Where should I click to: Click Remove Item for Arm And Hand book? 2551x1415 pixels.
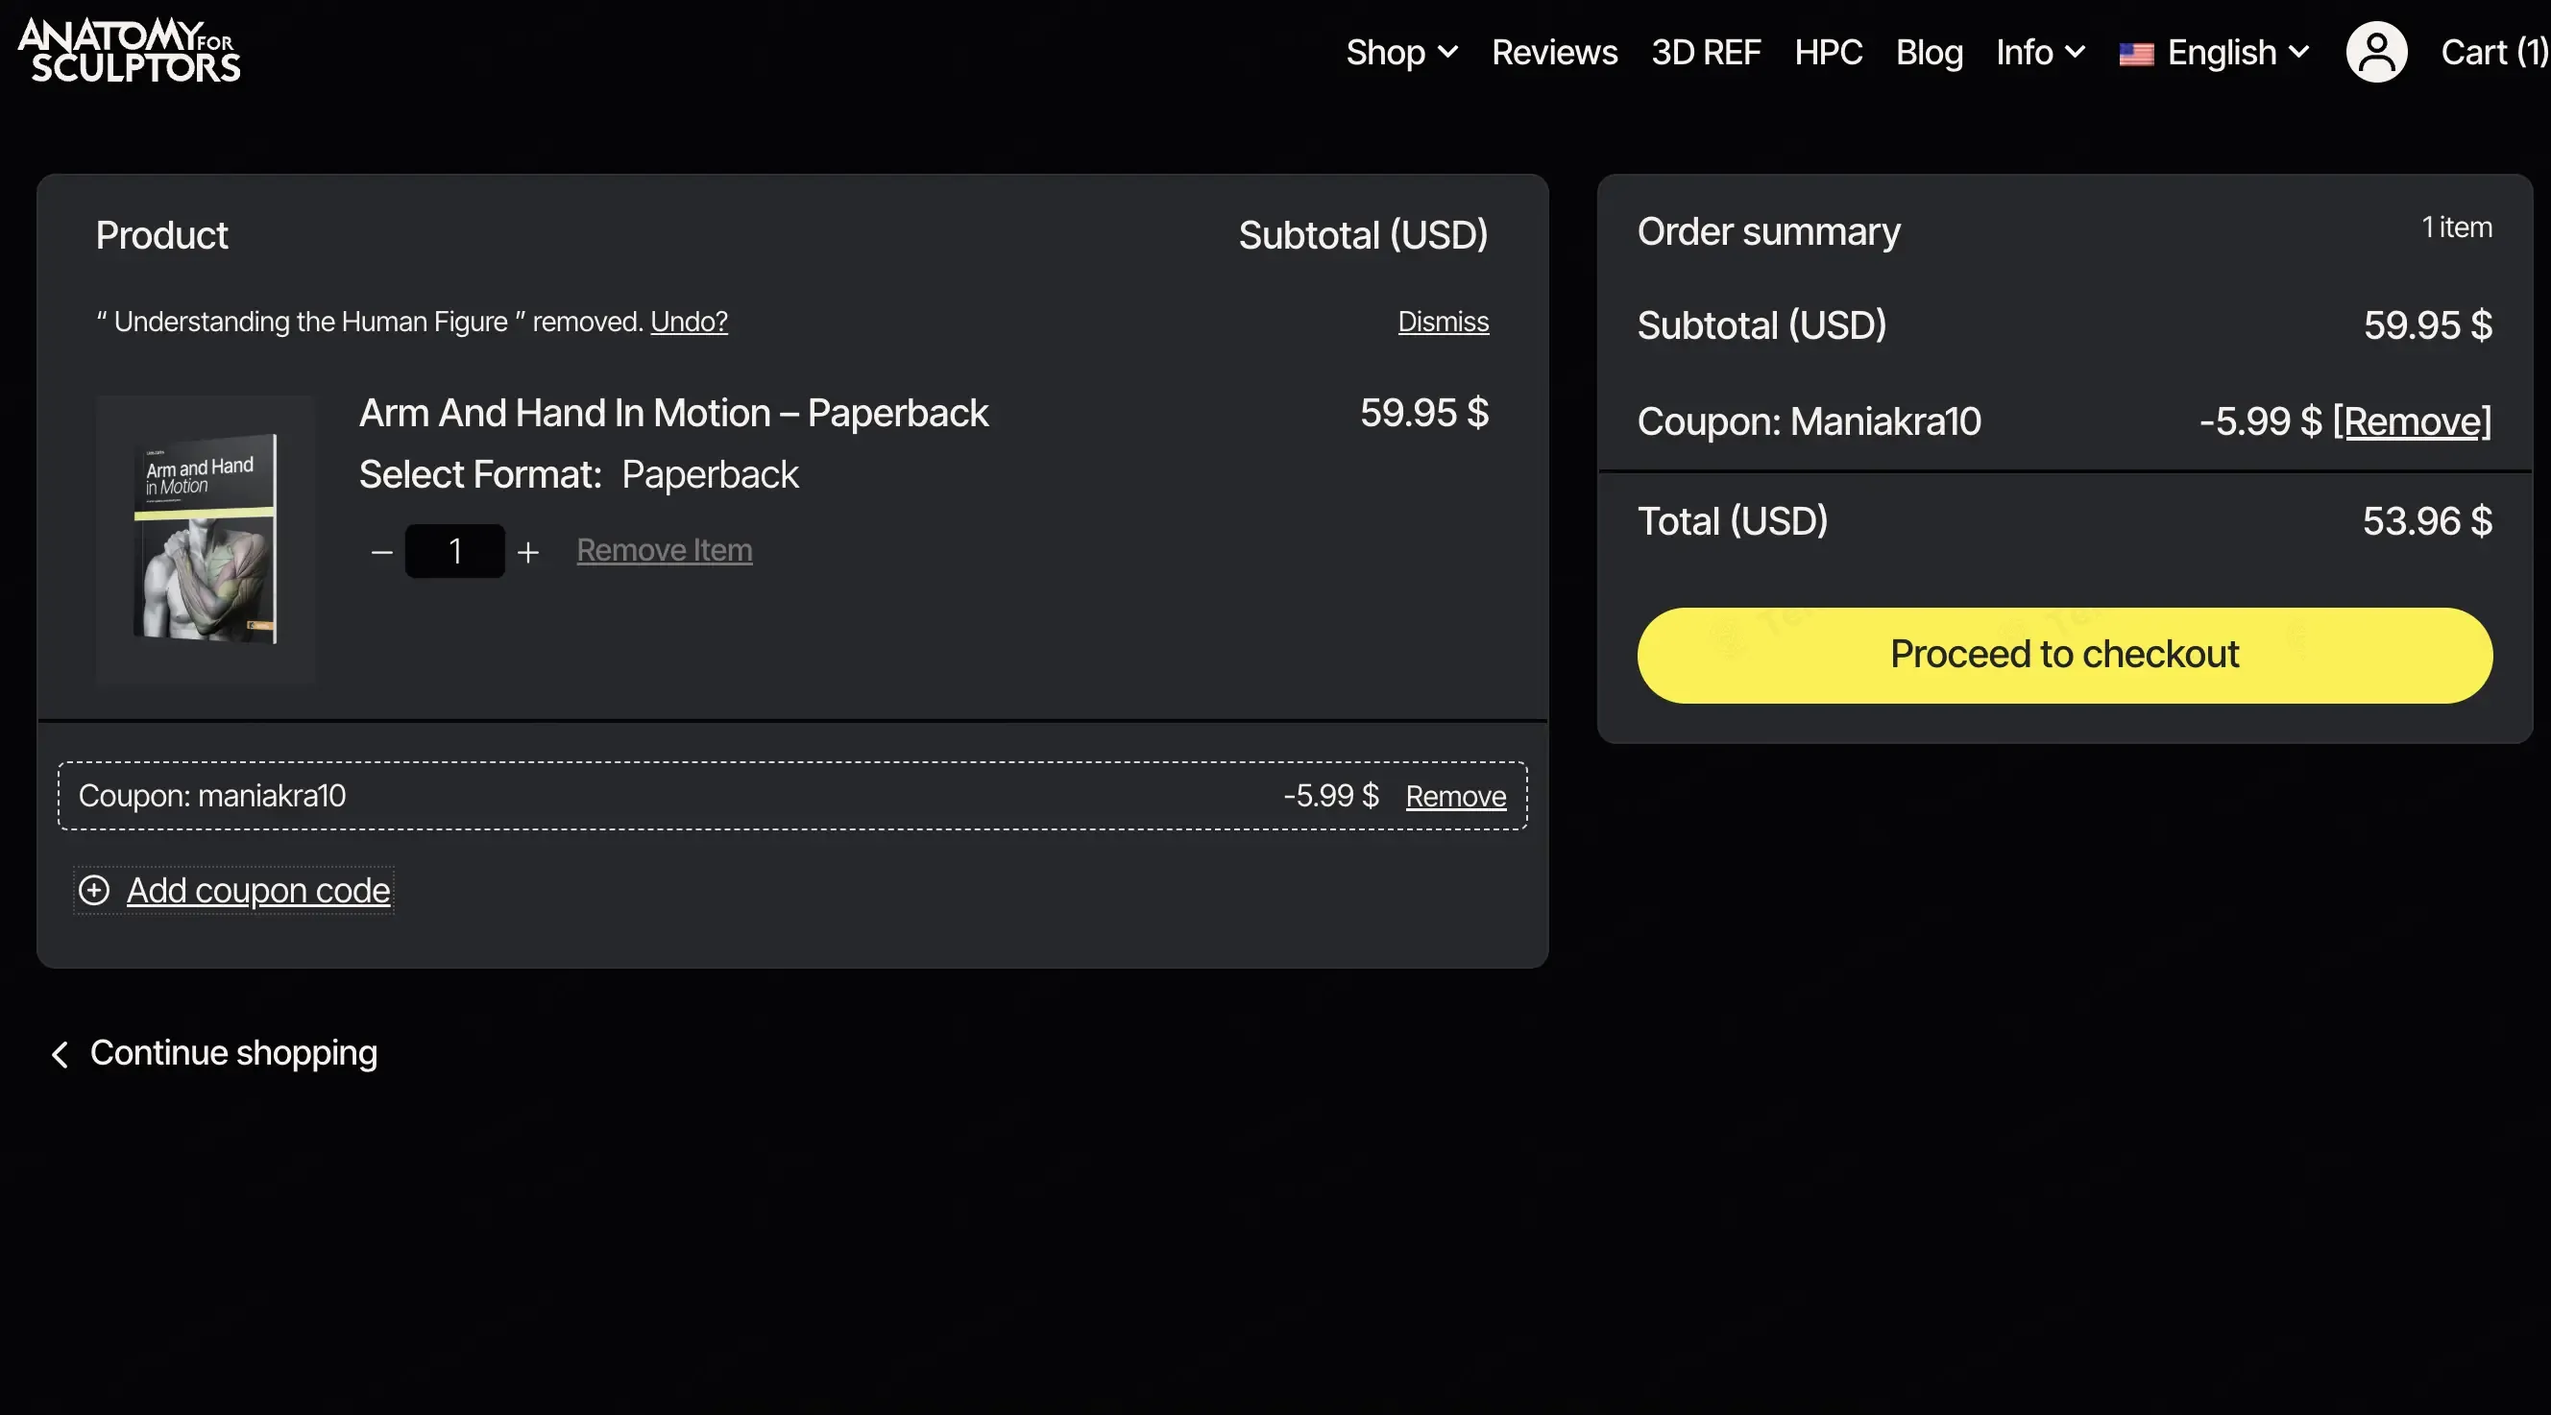click(x=664, y=550)
